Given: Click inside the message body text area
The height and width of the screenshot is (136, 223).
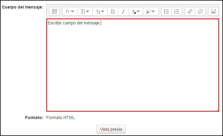Looking at the screenshot, I should pos(133,67).
